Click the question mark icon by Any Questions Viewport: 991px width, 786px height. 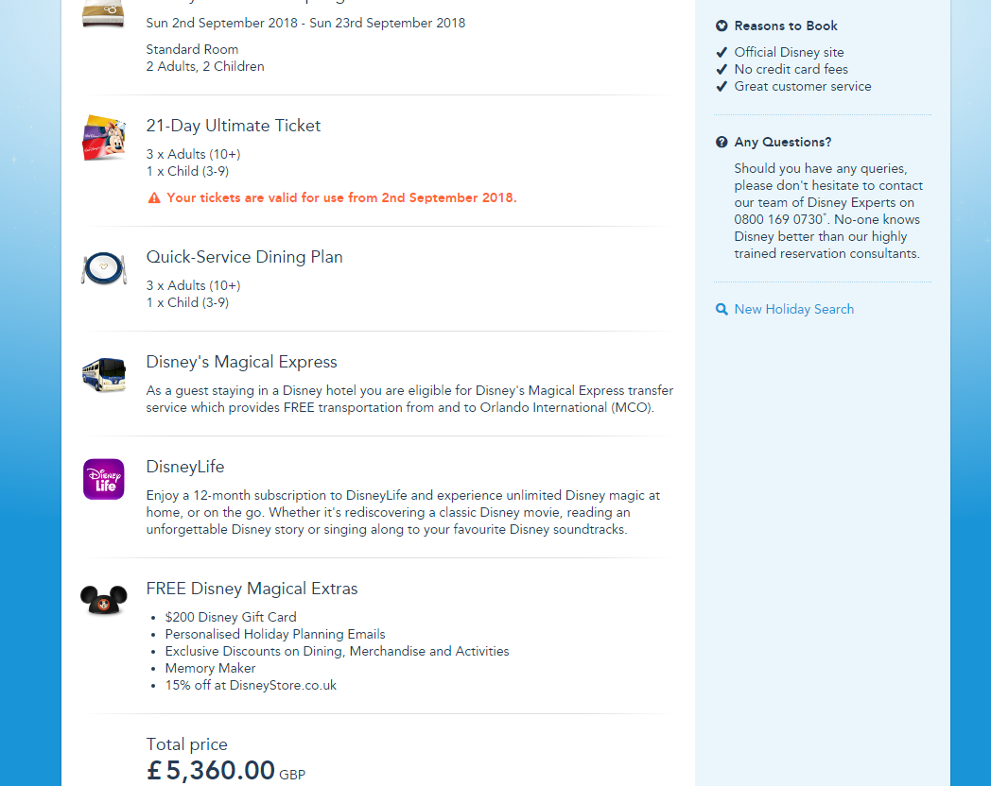click(x=722, y=143)
